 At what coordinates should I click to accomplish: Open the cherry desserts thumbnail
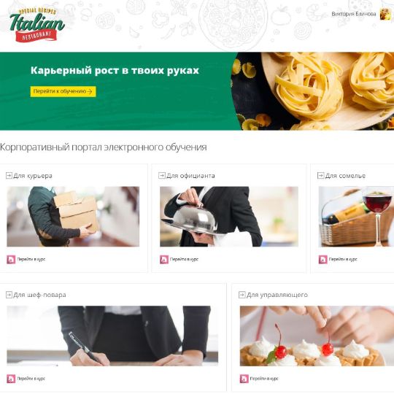tap(317, 336)
